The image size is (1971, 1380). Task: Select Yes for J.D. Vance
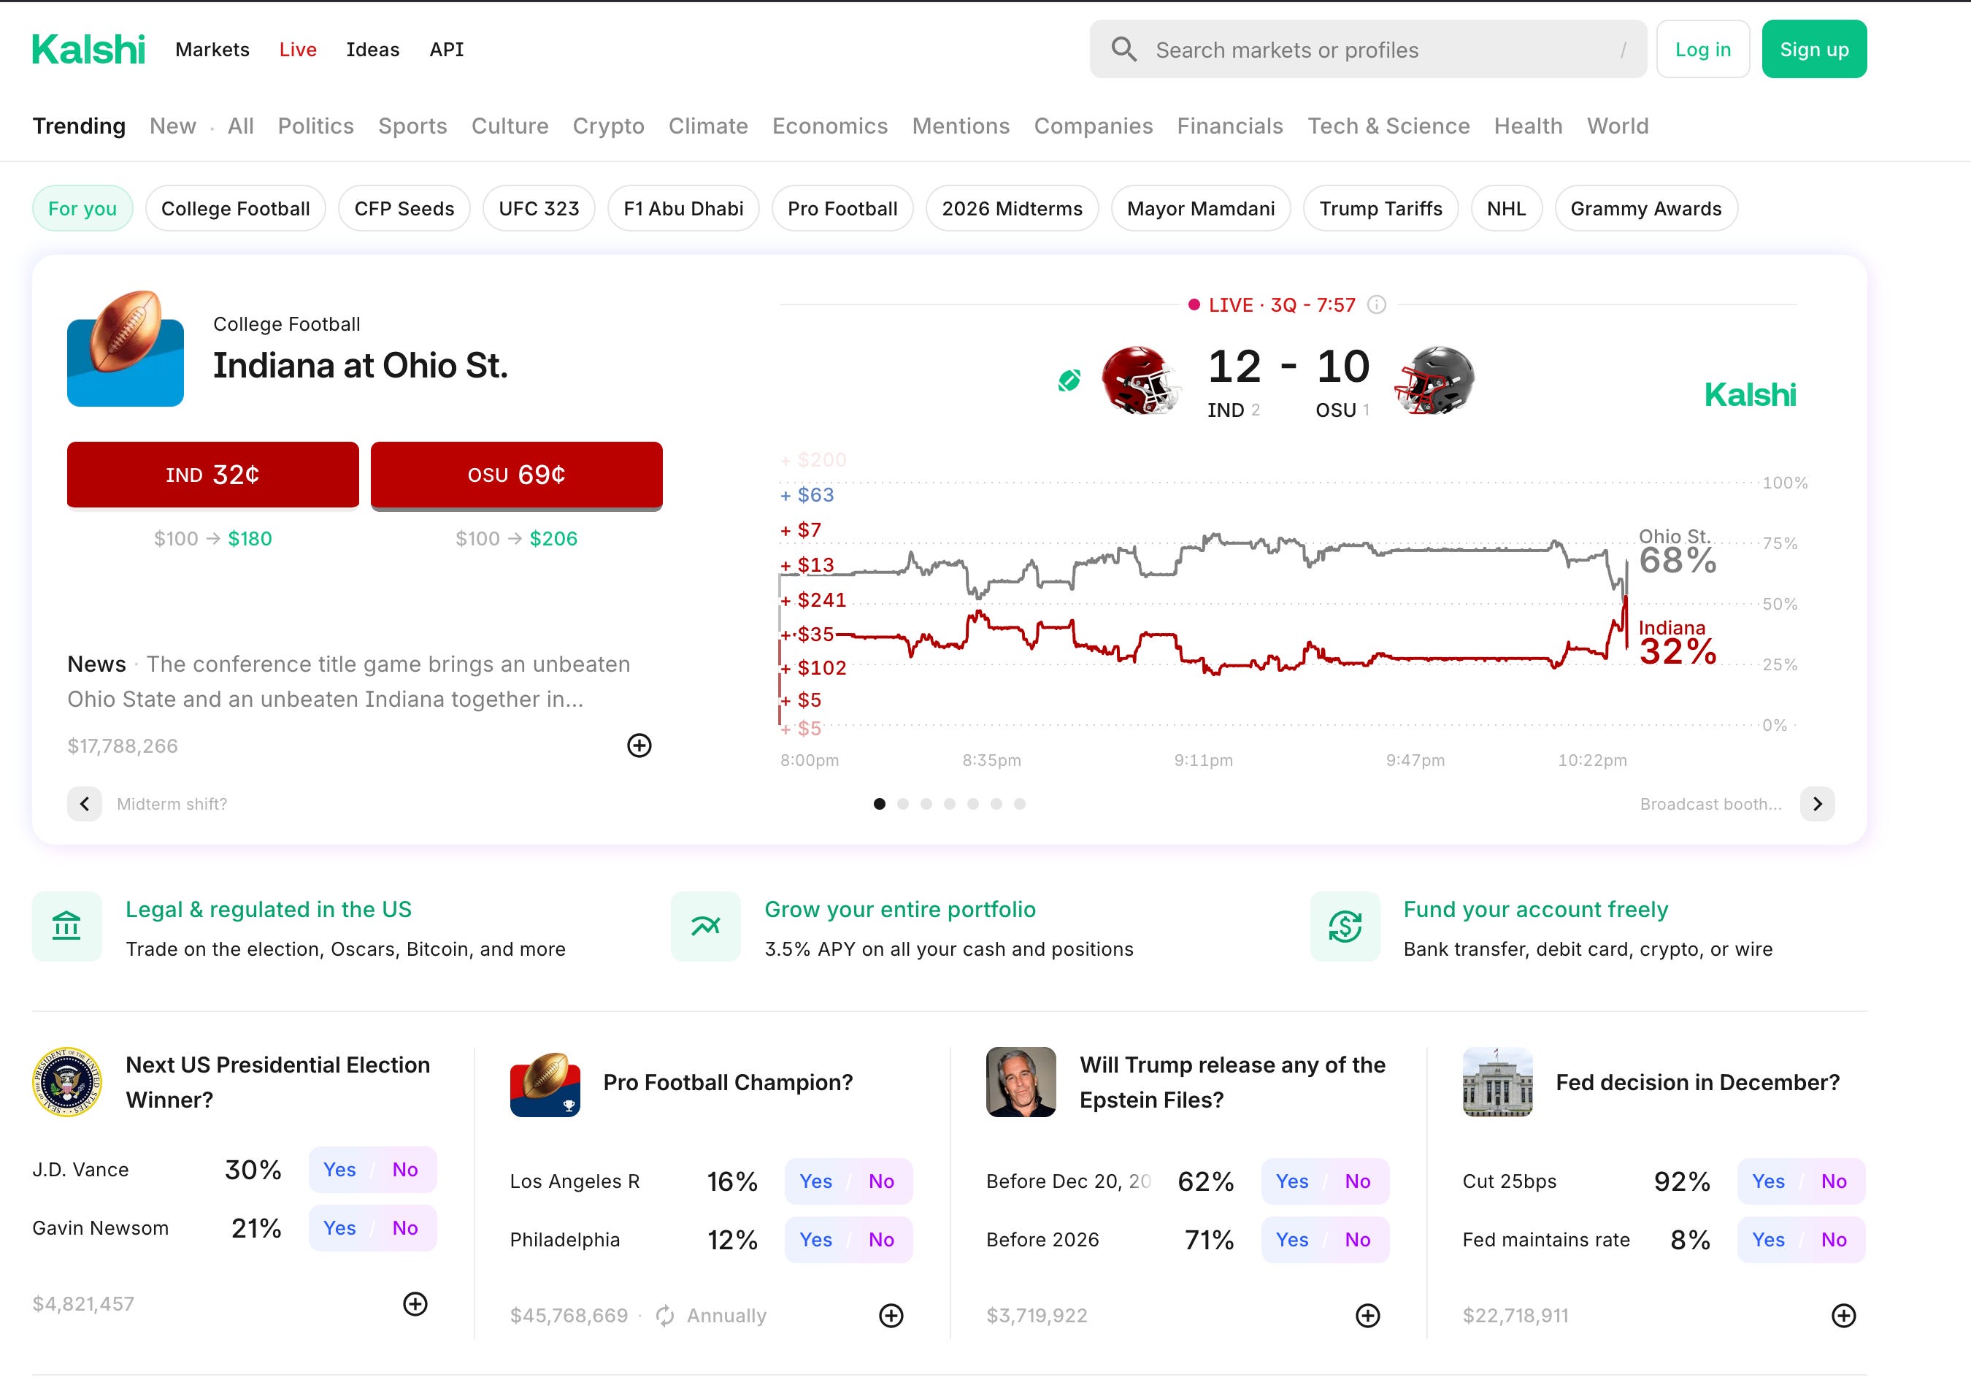click(340, 1170)
